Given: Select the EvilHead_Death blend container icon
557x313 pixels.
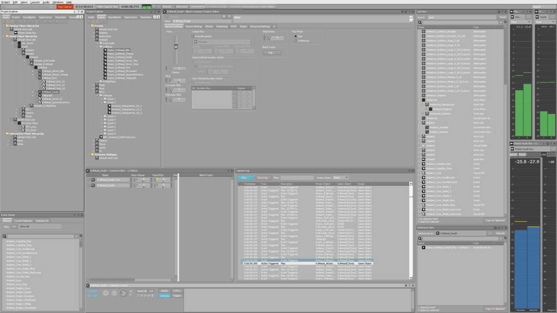Looking at the screenshot, I should click(40, 92).
